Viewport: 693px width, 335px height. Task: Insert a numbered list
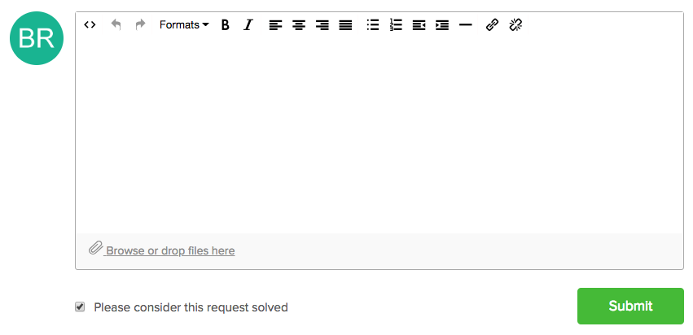click(396, 24)
